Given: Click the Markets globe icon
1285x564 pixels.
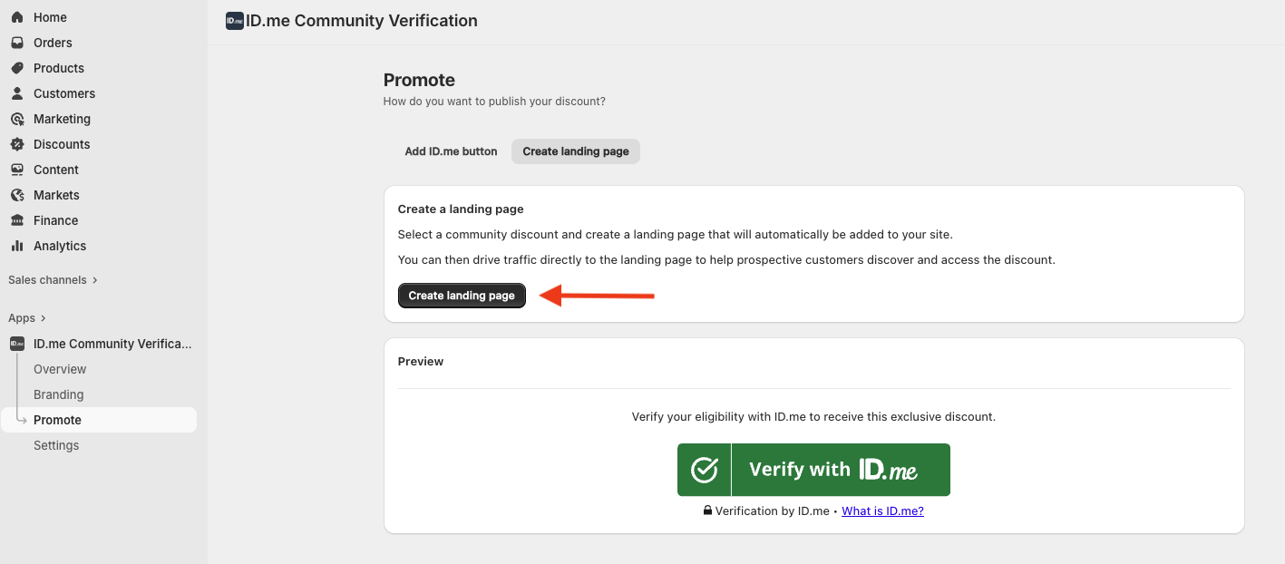Looking at the screenshot, I should (x=17, y=195).
